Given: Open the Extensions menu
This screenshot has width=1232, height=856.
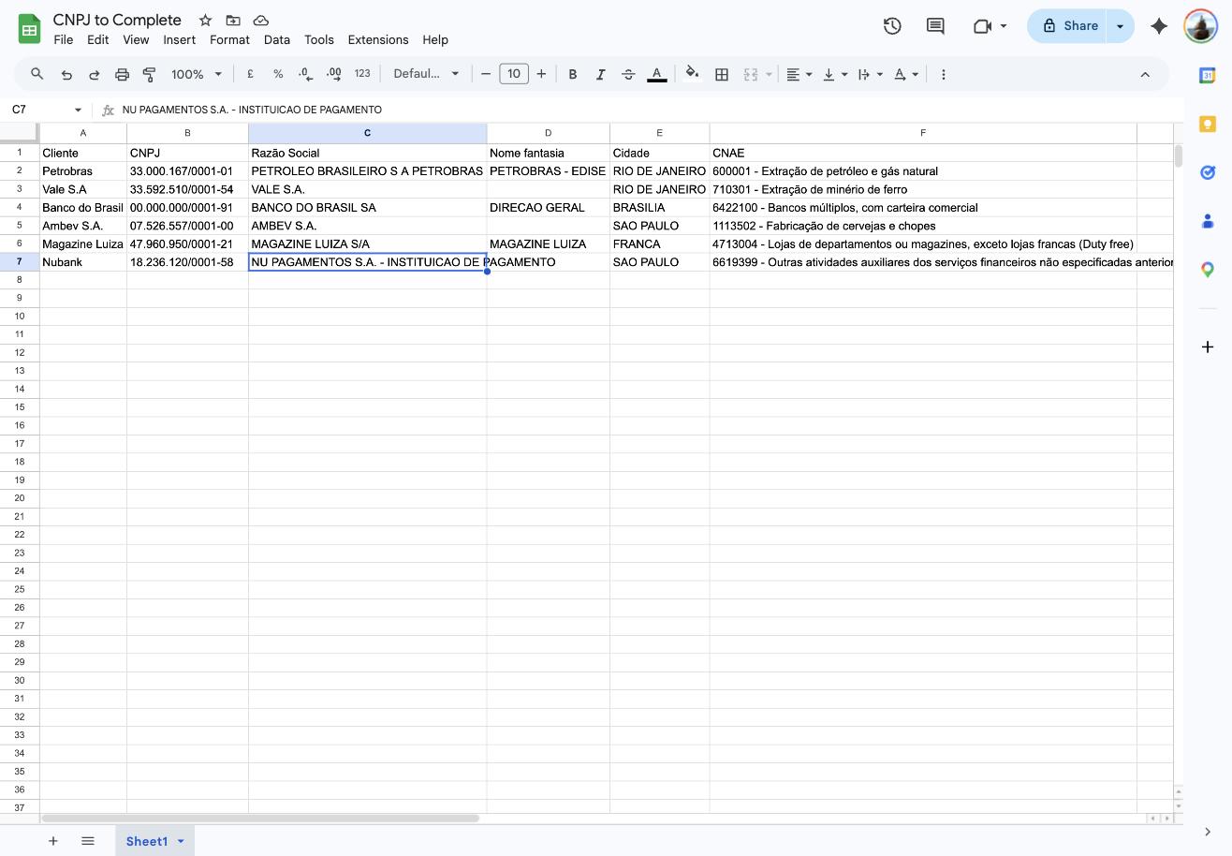Looking at the screenshot, I should coord(378,40).
